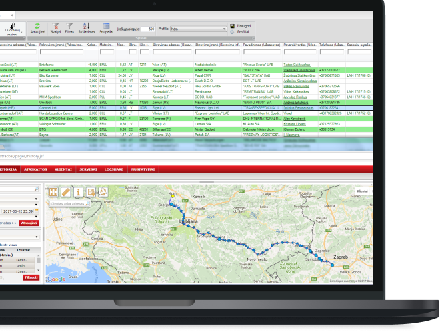Click the filter box under Pavadinimas column
The height and width of the screenshot is (332, 440).
[262, 52]
